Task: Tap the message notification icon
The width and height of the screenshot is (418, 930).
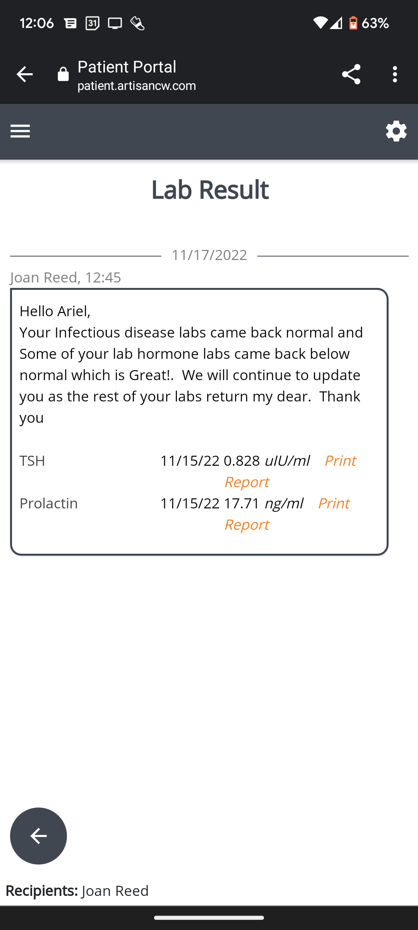Action: 70,23
